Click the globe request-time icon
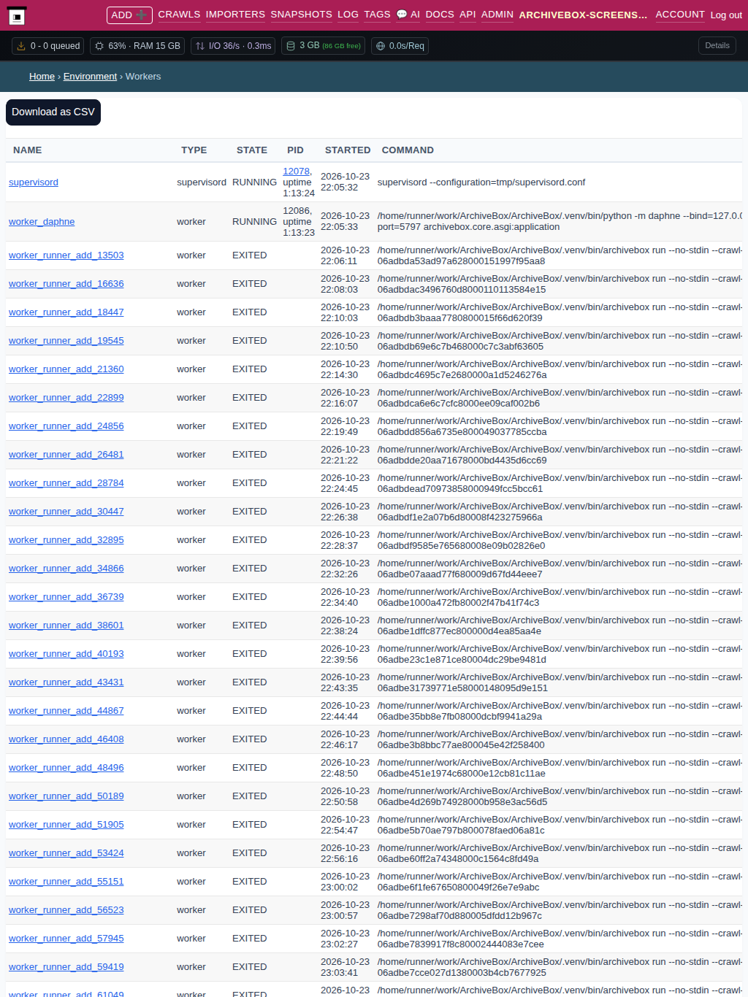Image resolution: width=748 pixels, height=997 pixels. click(381, 46)
